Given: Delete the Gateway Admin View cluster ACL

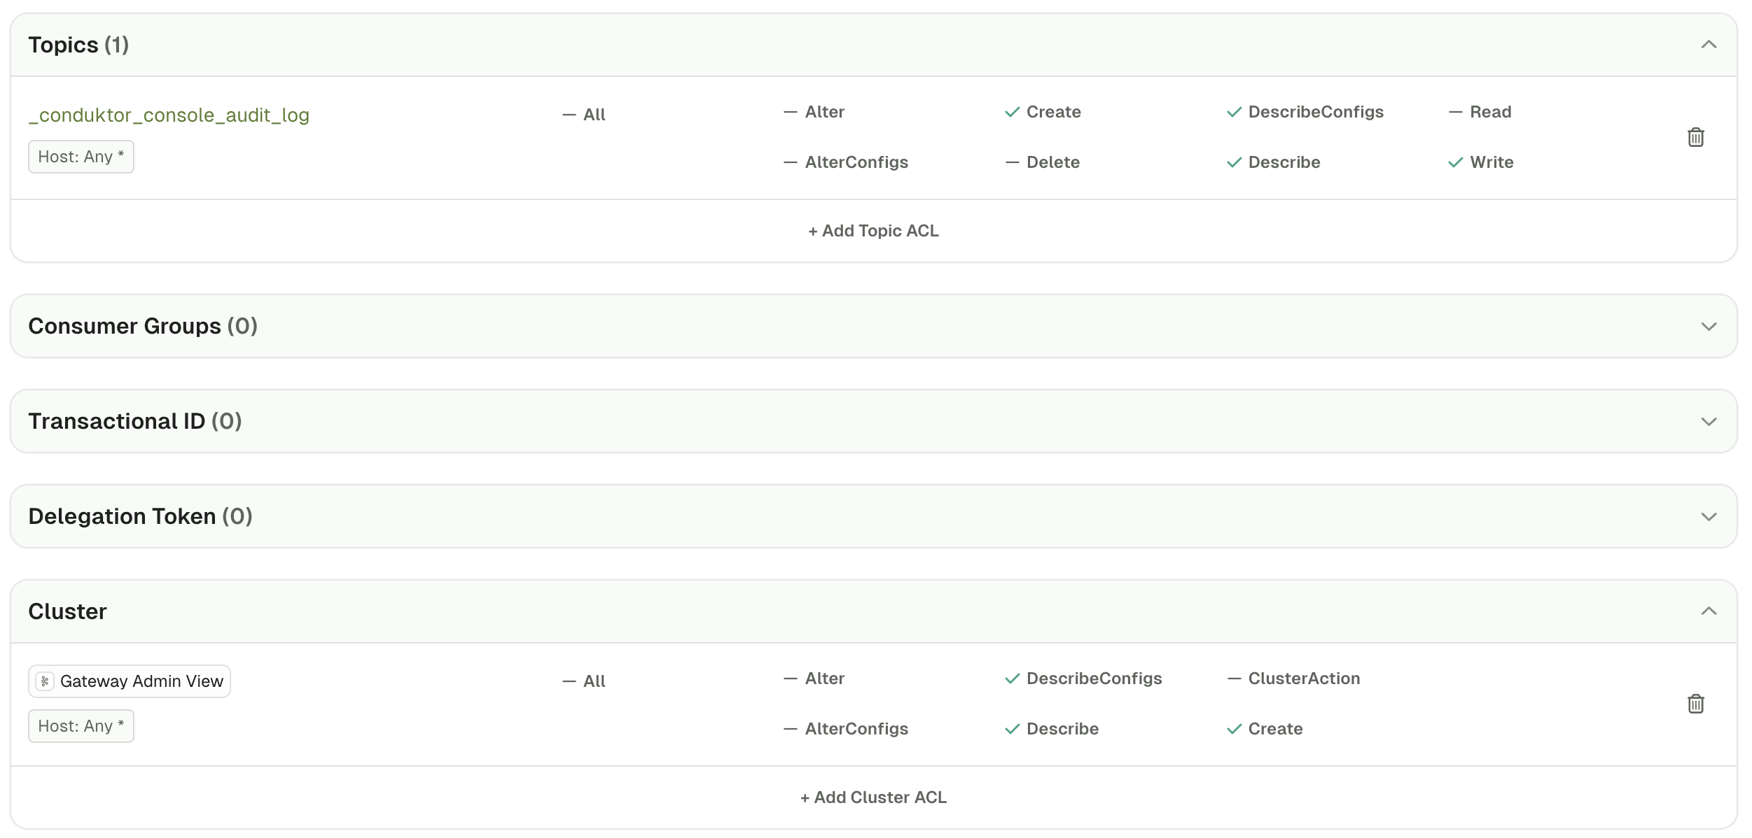Looking at the screenshot, I should tap(1695, 704).
